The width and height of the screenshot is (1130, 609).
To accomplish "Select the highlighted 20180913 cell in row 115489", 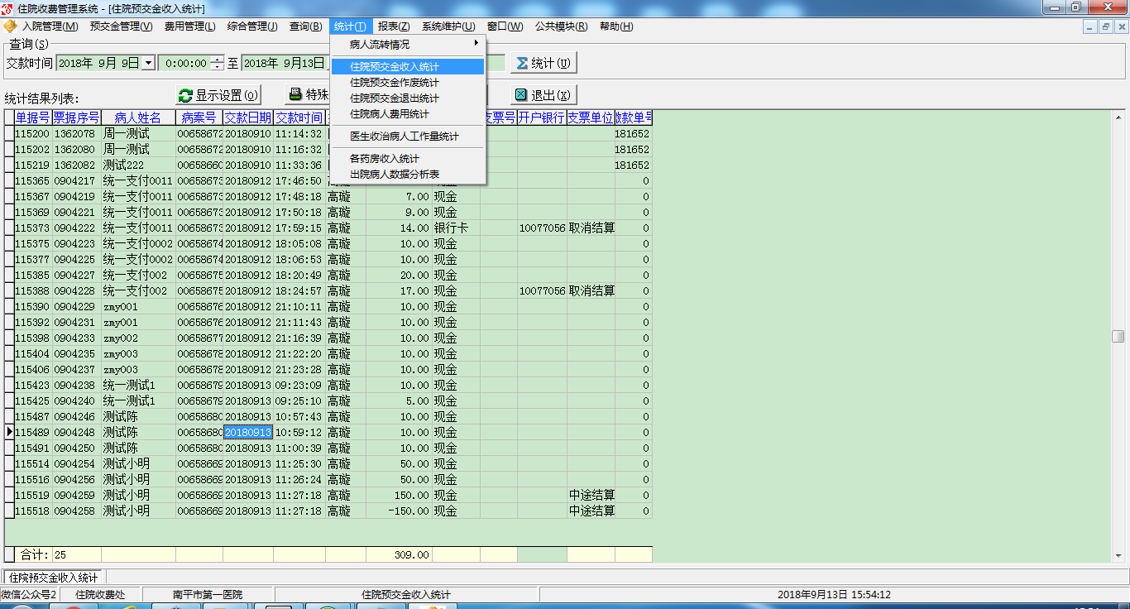I will point(248,432).
